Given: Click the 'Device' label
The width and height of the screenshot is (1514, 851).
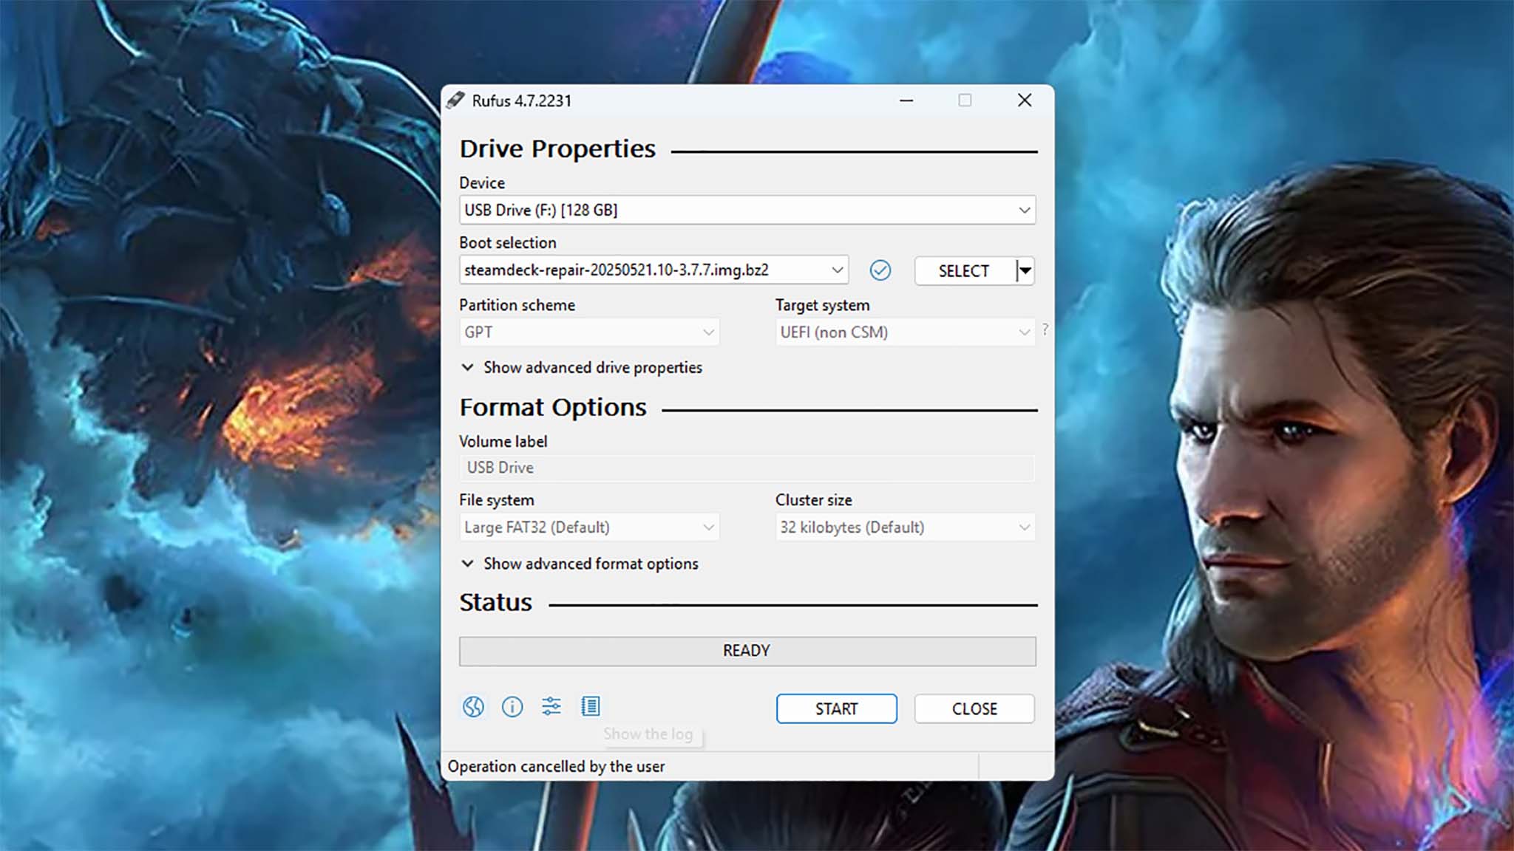Looking at the screenshot, I should tap(482, 182).
